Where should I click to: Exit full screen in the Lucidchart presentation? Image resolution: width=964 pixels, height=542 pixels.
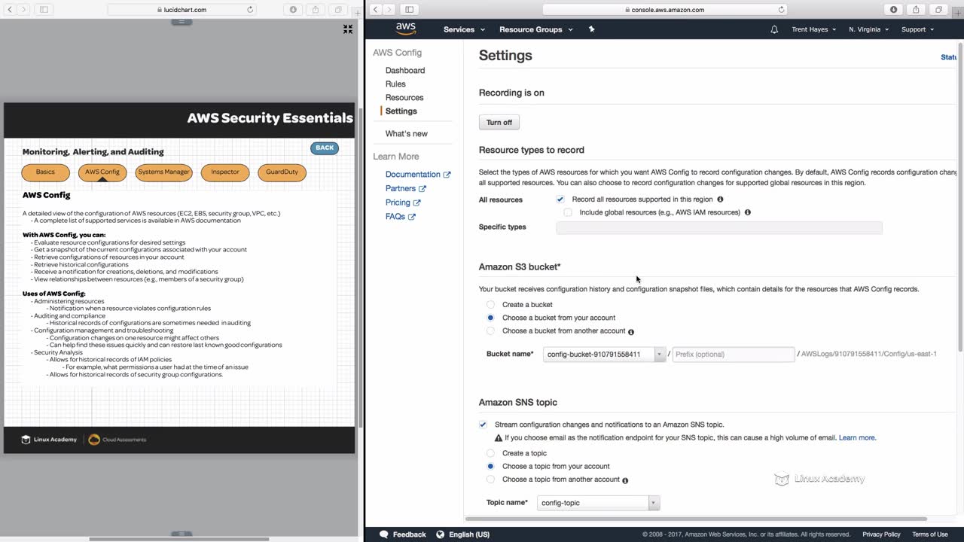[348, 29]
